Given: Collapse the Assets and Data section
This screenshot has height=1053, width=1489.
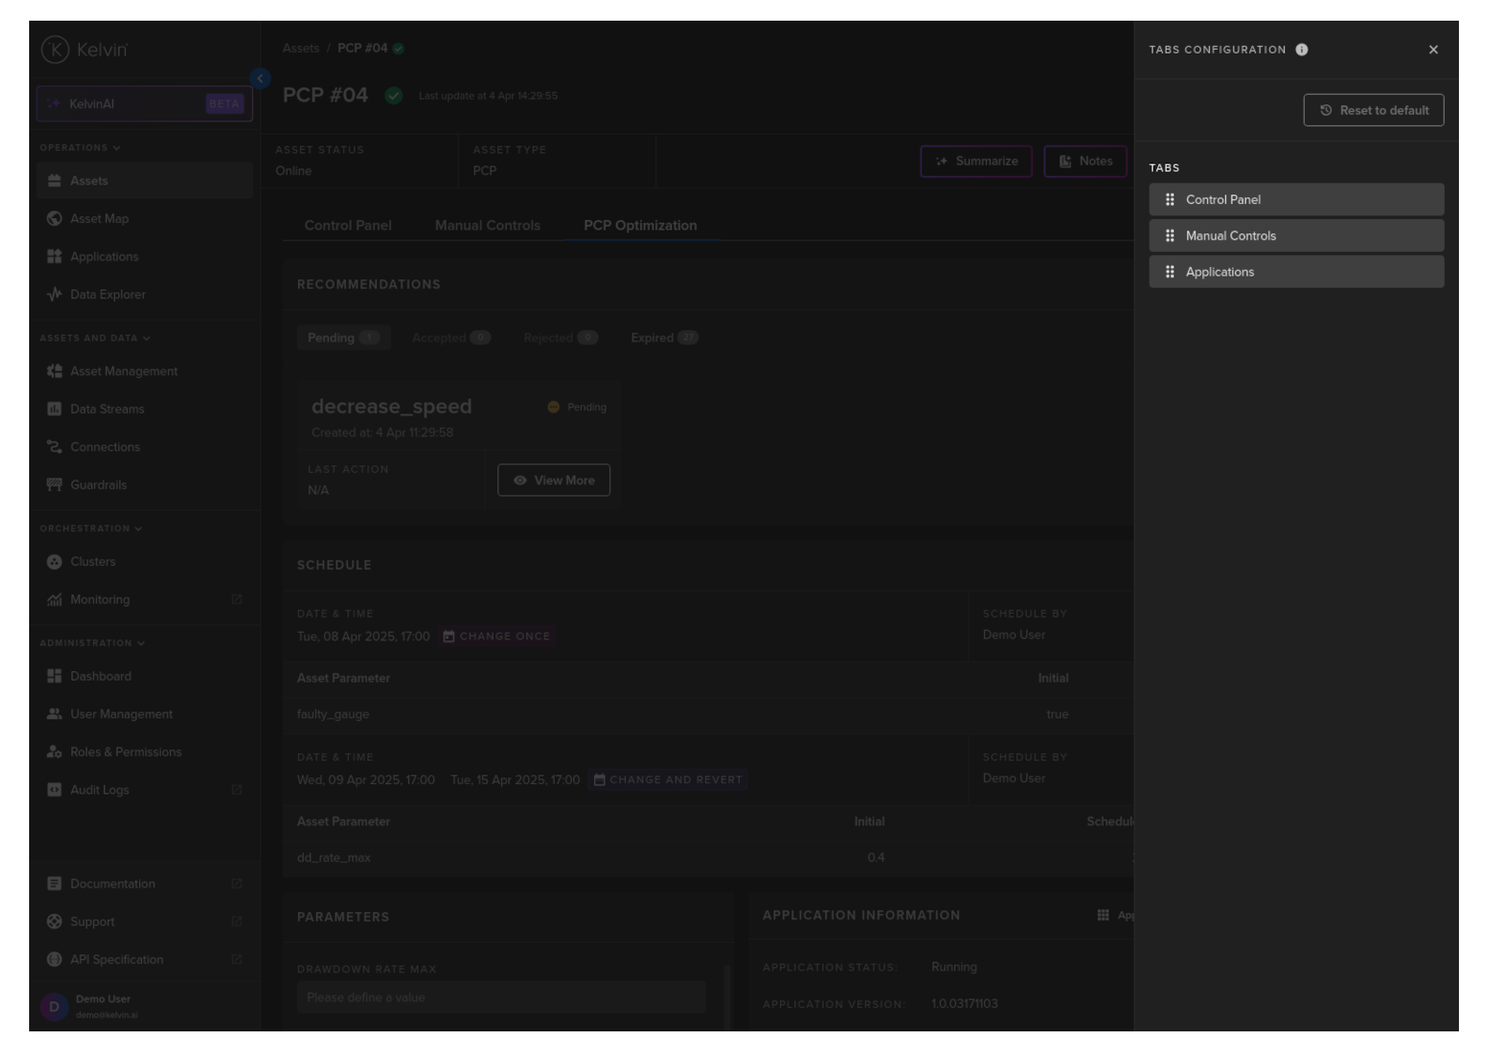Looking at the screenshot, I should coord(94,338).
